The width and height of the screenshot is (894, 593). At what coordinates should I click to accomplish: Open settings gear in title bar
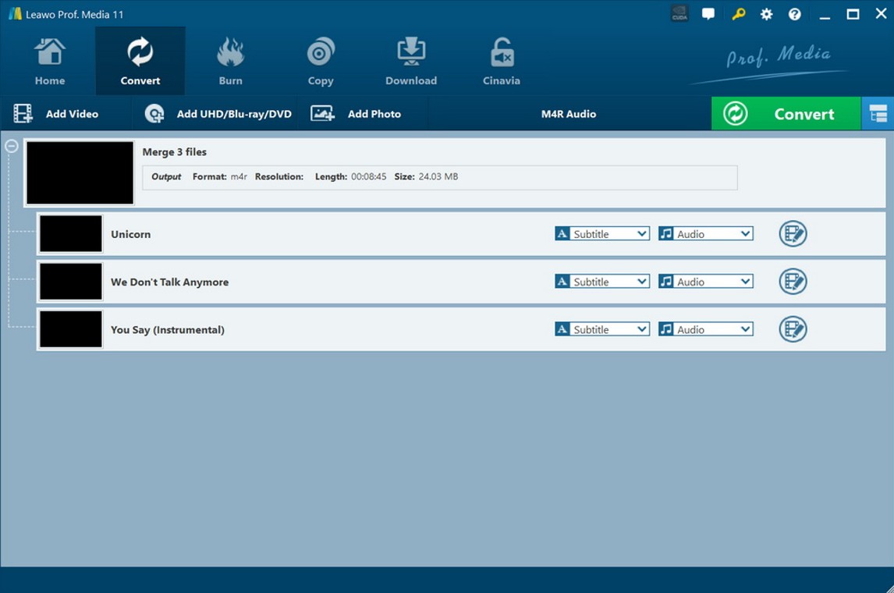[766, 14]
